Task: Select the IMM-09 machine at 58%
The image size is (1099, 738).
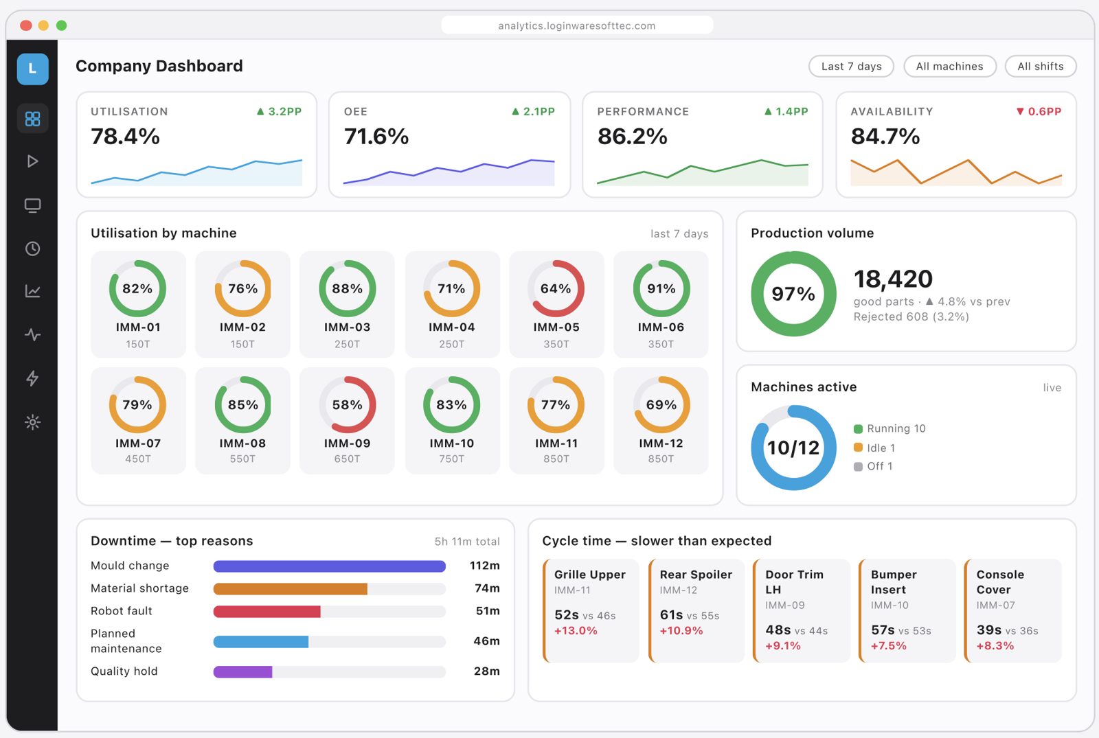Action: 347,421
